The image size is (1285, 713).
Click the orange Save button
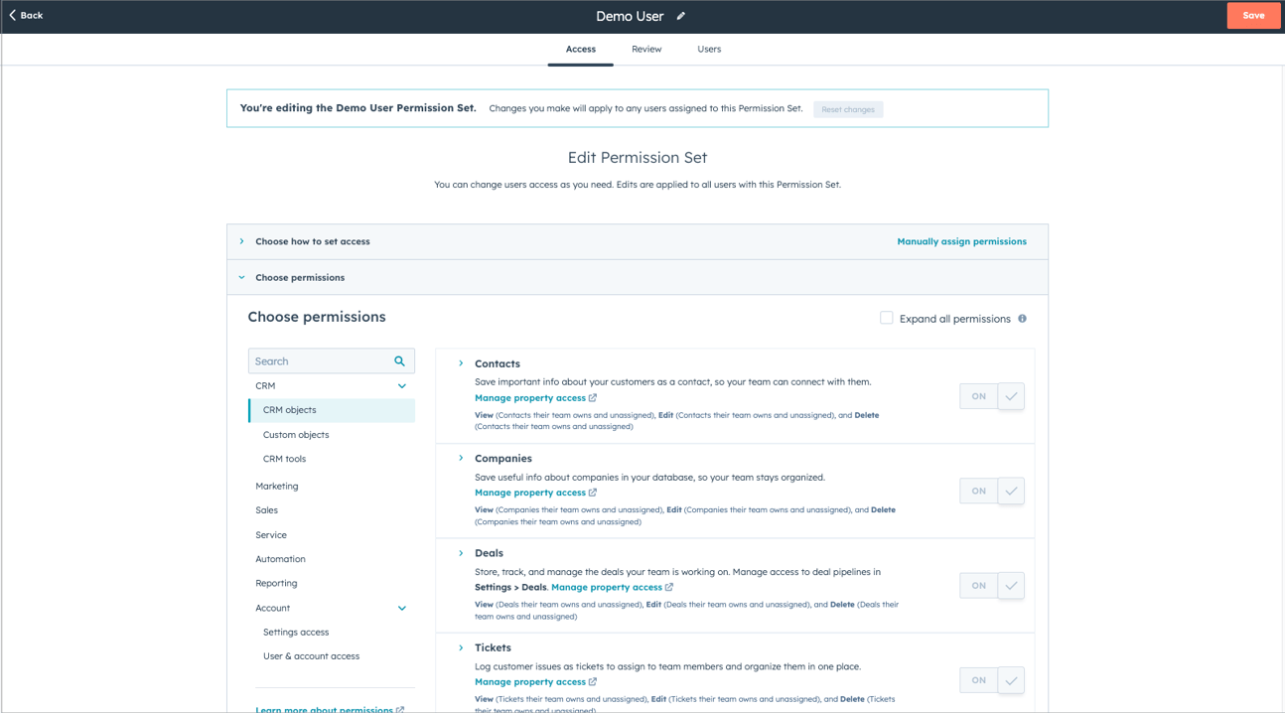[1253, 16]
